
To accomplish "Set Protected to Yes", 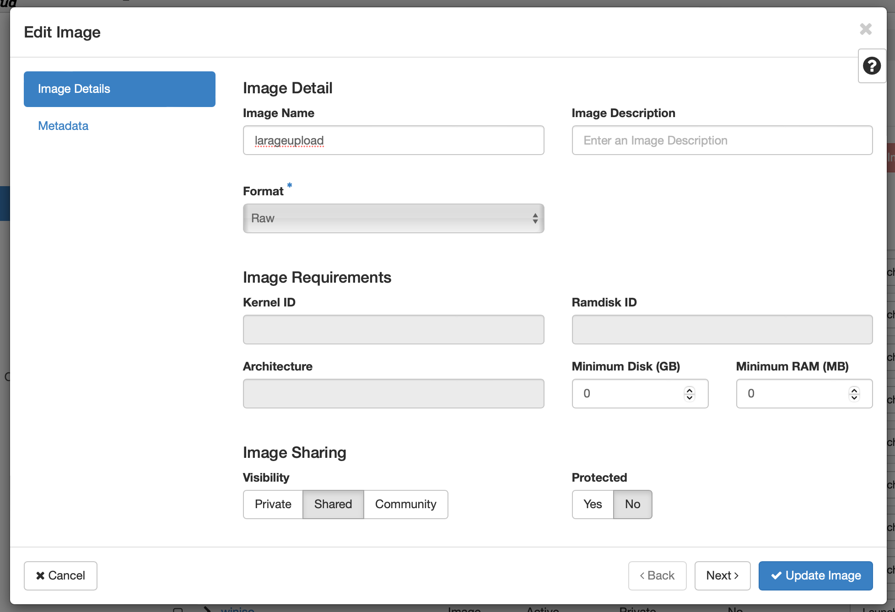I will (593, 504).
